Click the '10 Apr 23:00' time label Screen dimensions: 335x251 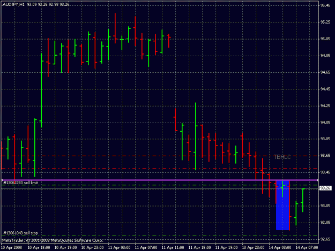tap(93, 248)
